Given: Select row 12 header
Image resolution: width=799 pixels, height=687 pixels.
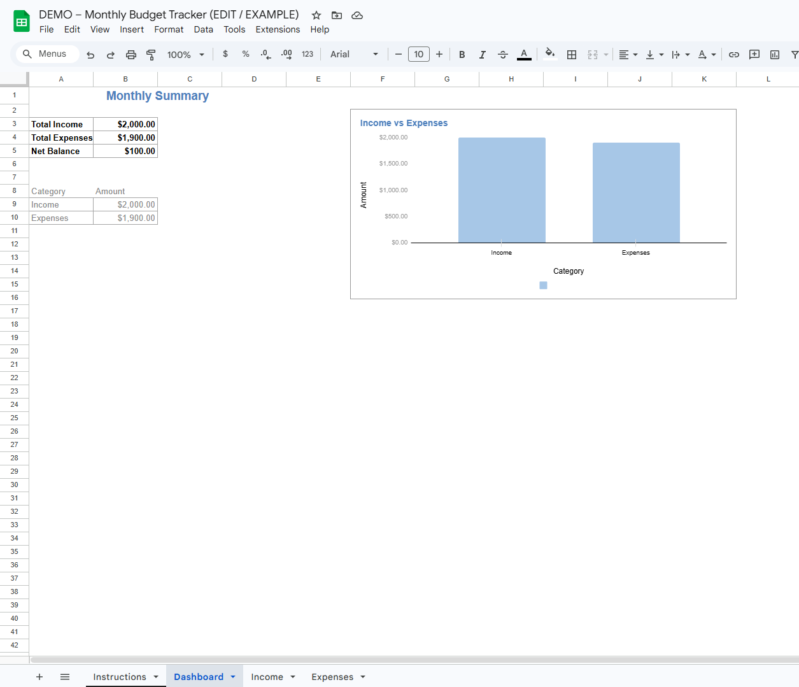Looking at the screenshot, I should pyautogui.click(x=14, y=244).
